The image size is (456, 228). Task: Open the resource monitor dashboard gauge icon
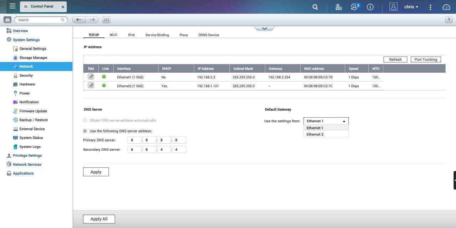tap(446, 7)
